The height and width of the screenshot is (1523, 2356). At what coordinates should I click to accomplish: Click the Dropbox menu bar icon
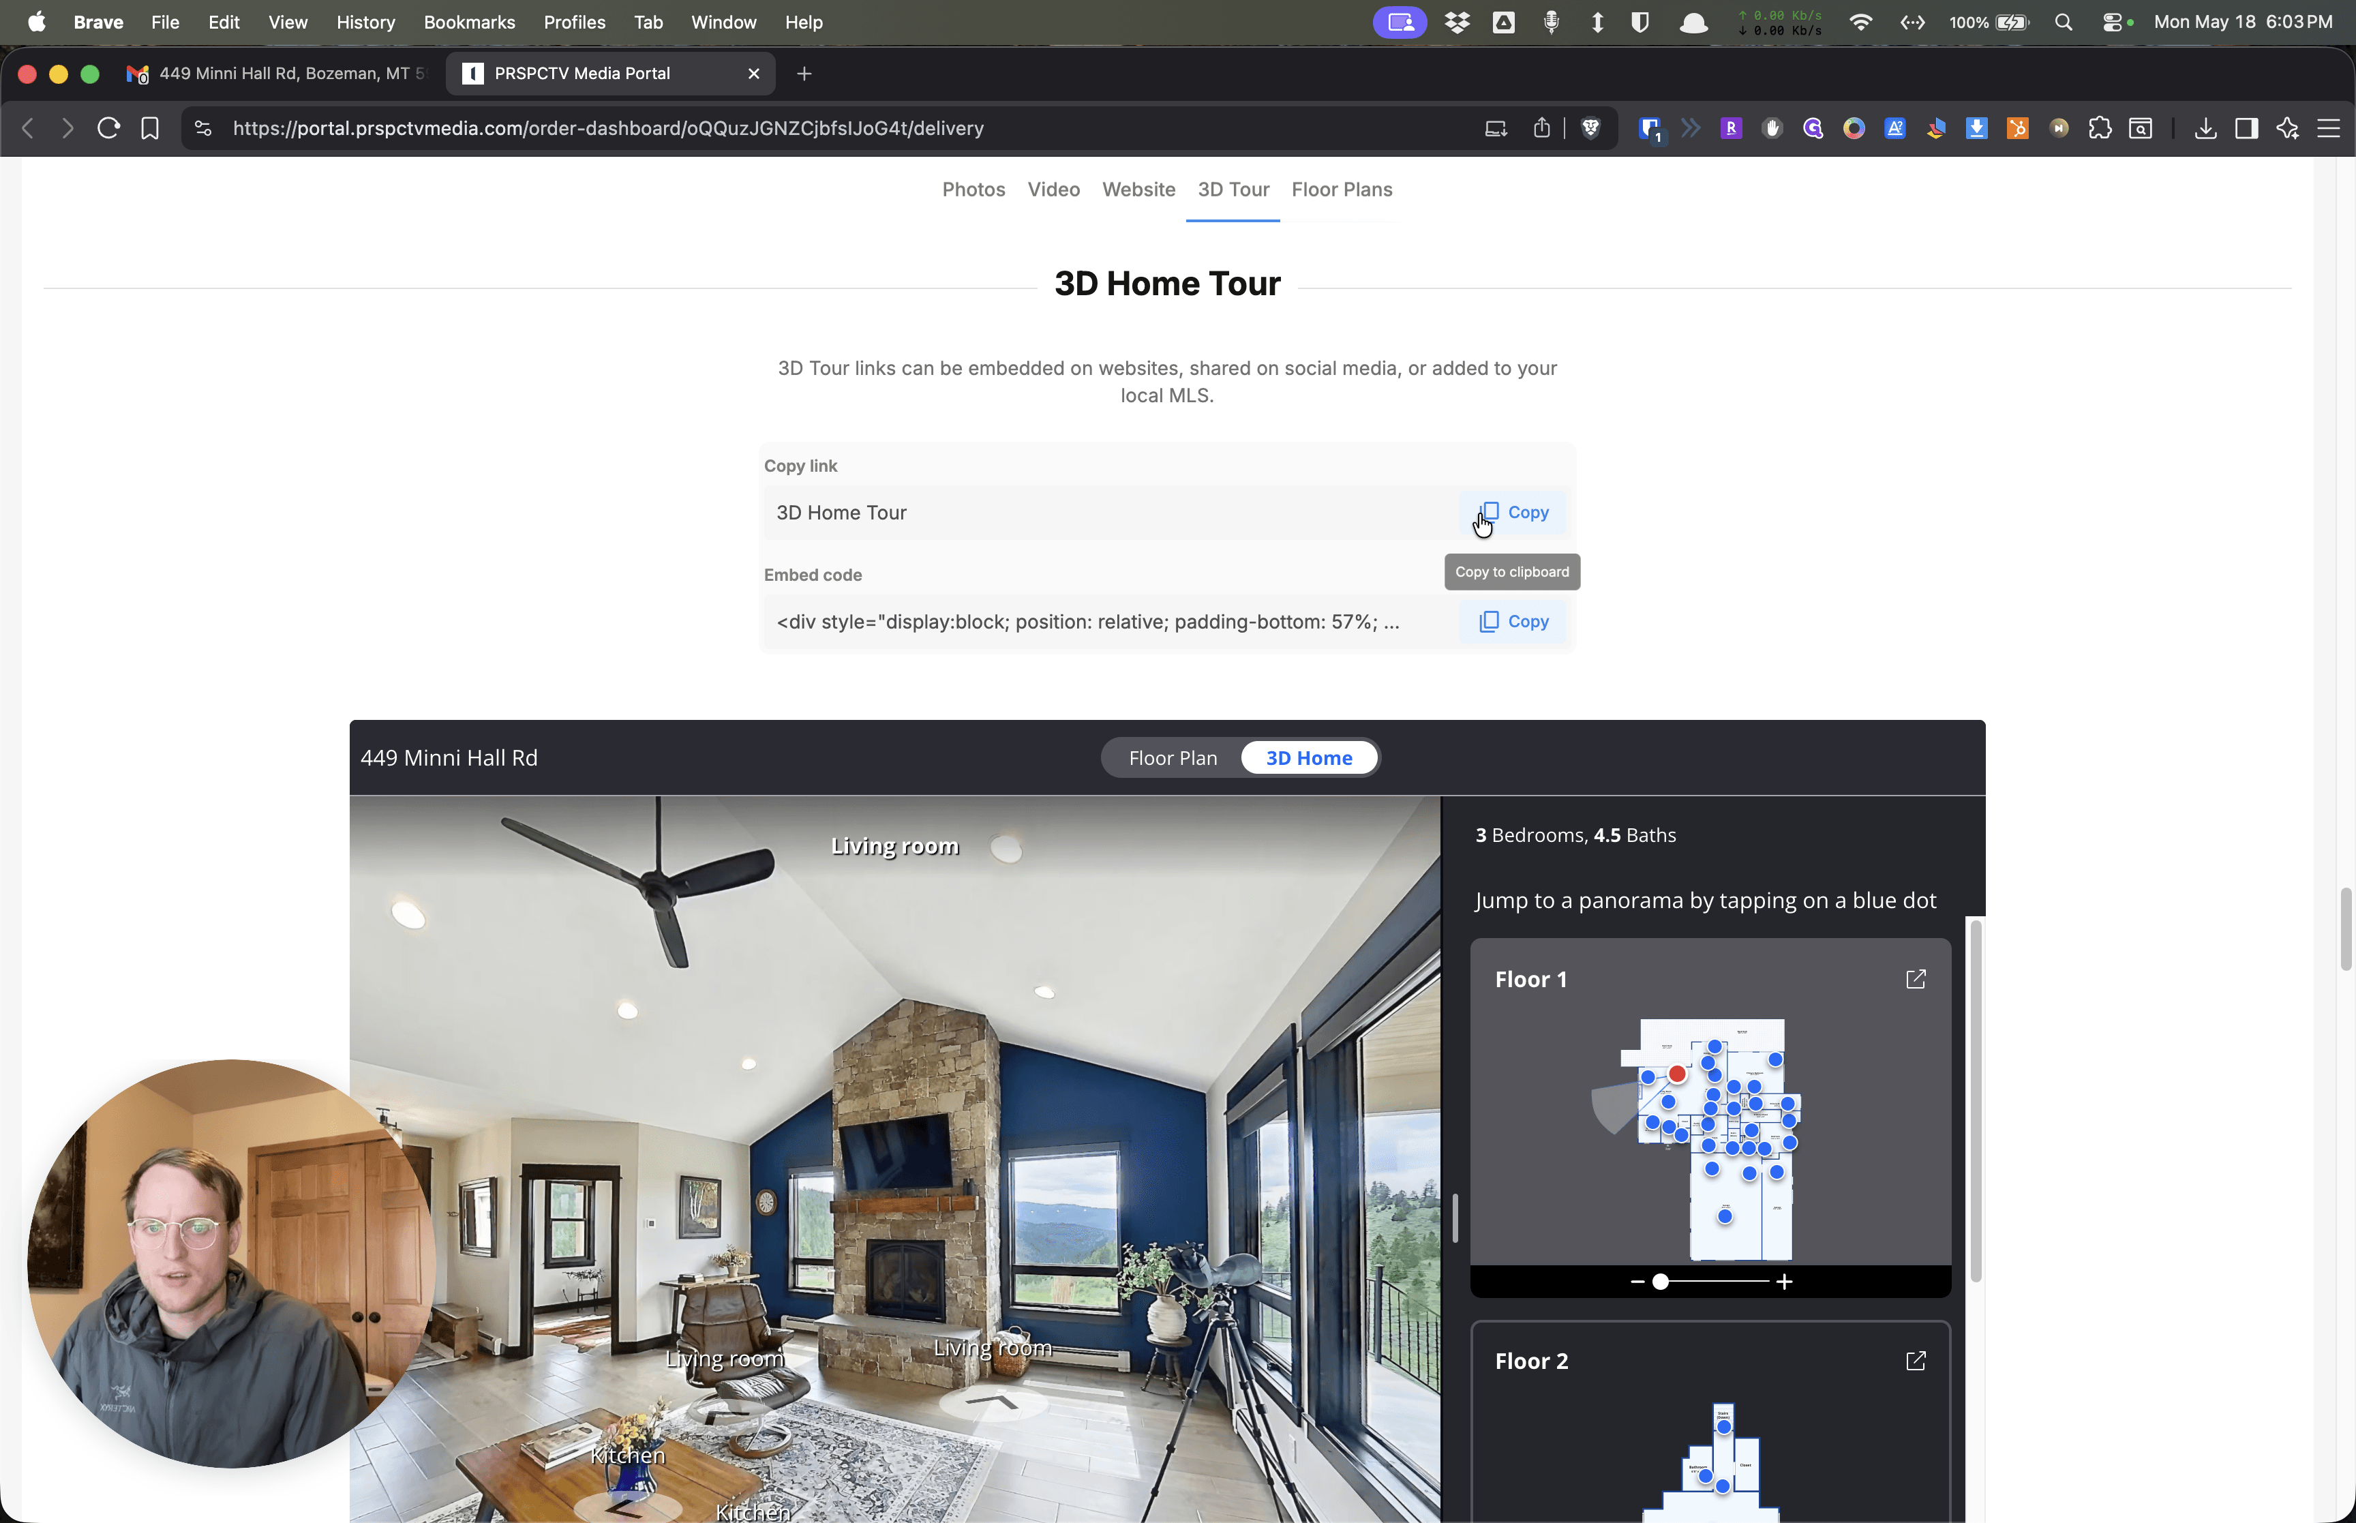pos(1456,22)
